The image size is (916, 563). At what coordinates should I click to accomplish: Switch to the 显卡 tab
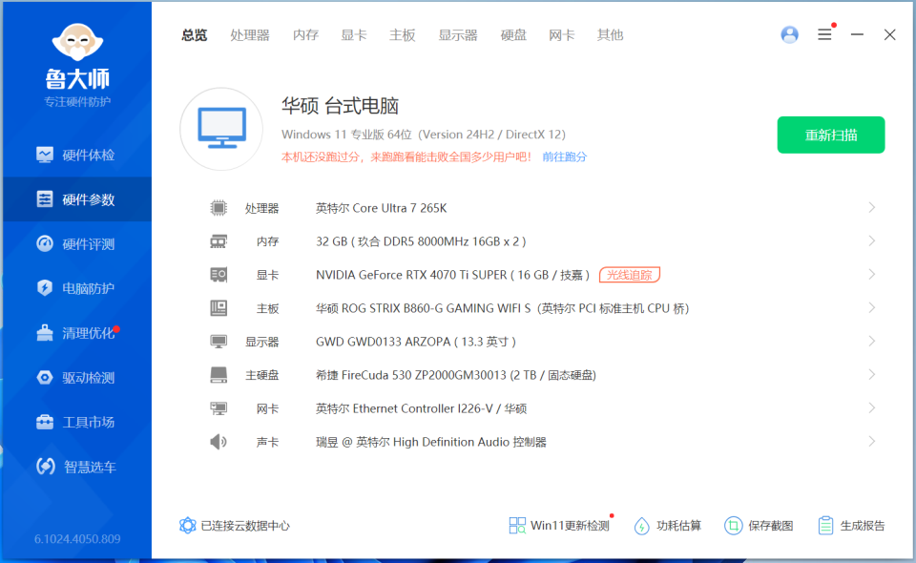(354, 35)
